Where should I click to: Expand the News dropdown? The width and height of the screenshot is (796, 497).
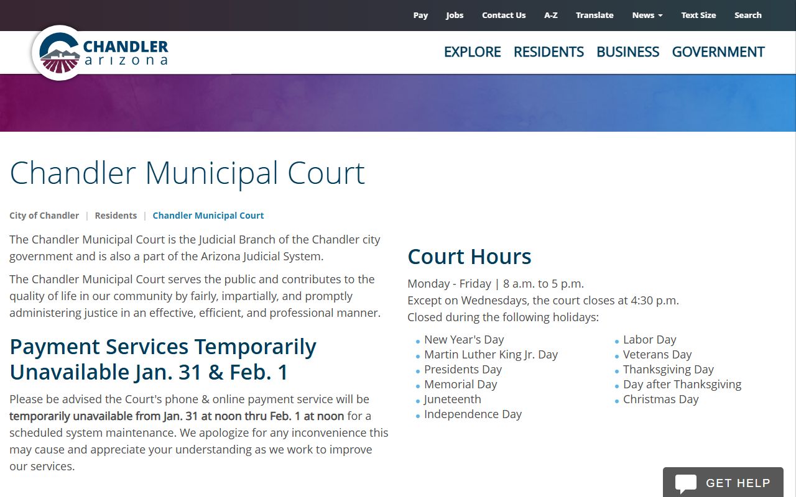(647, 15)
